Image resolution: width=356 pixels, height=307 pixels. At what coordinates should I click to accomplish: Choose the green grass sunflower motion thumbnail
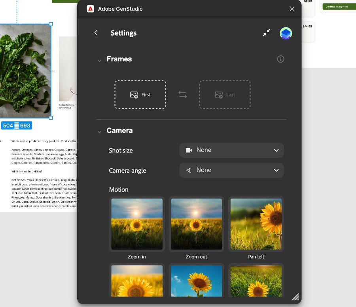(x=256, y=280)
